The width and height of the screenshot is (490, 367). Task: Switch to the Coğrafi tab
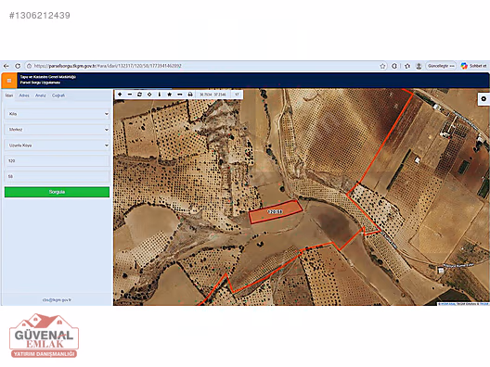(x=58, y=95)
